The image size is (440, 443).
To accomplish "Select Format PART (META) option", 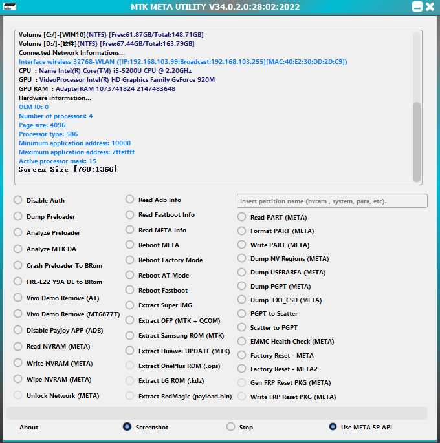I will [x=241, y=231].
